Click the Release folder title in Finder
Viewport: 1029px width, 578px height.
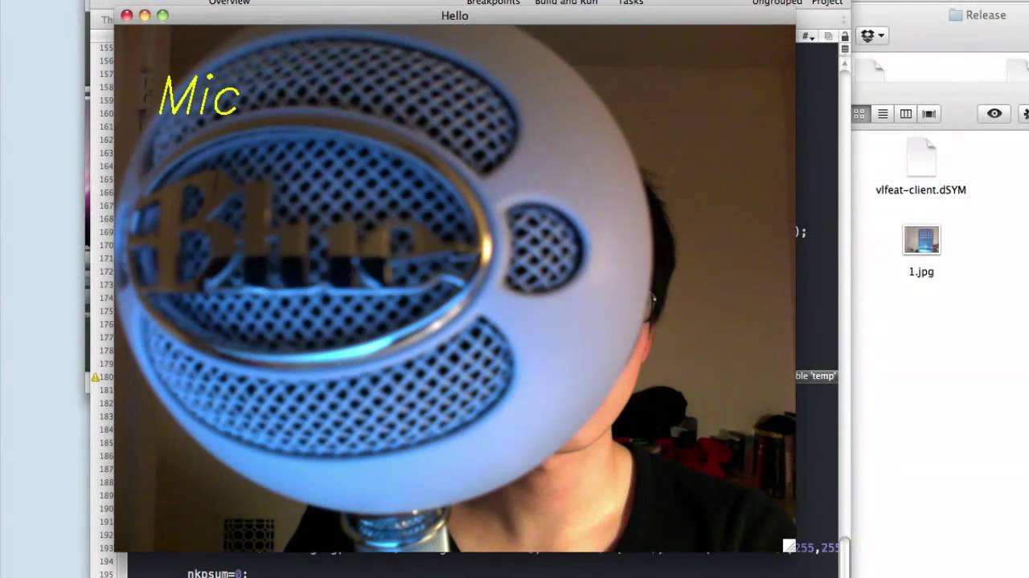978,15
